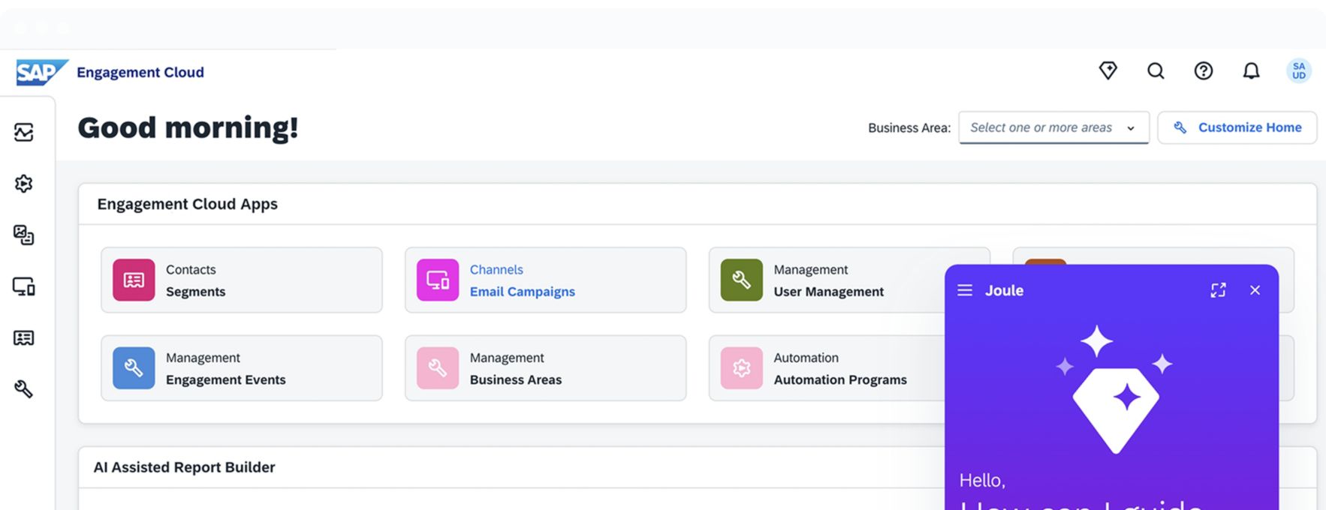Screen dimensions: 1326x510
Task: Click the SAP logo in header
Action: [41, 72]
